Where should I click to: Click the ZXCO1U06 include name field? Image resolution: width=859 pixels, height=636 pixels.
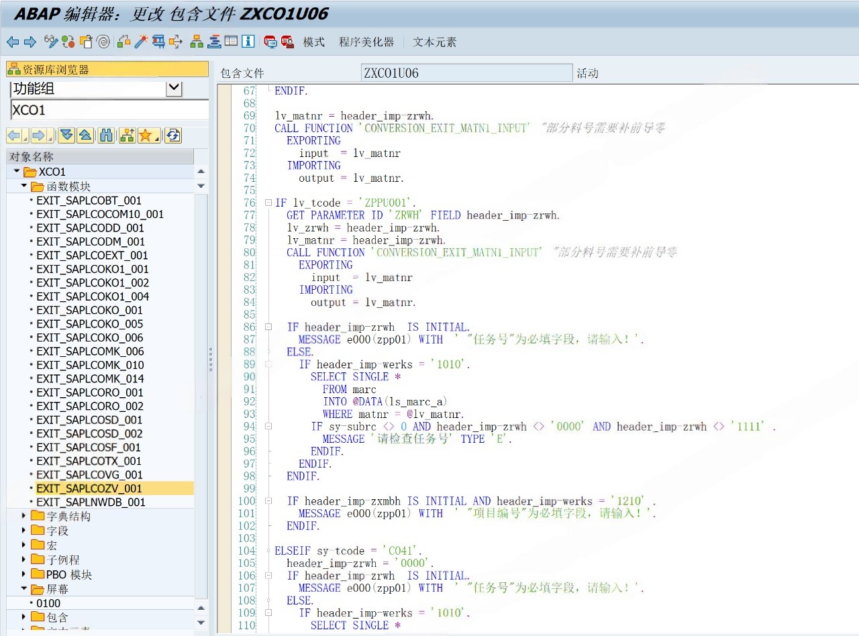[x=467, y=73]
